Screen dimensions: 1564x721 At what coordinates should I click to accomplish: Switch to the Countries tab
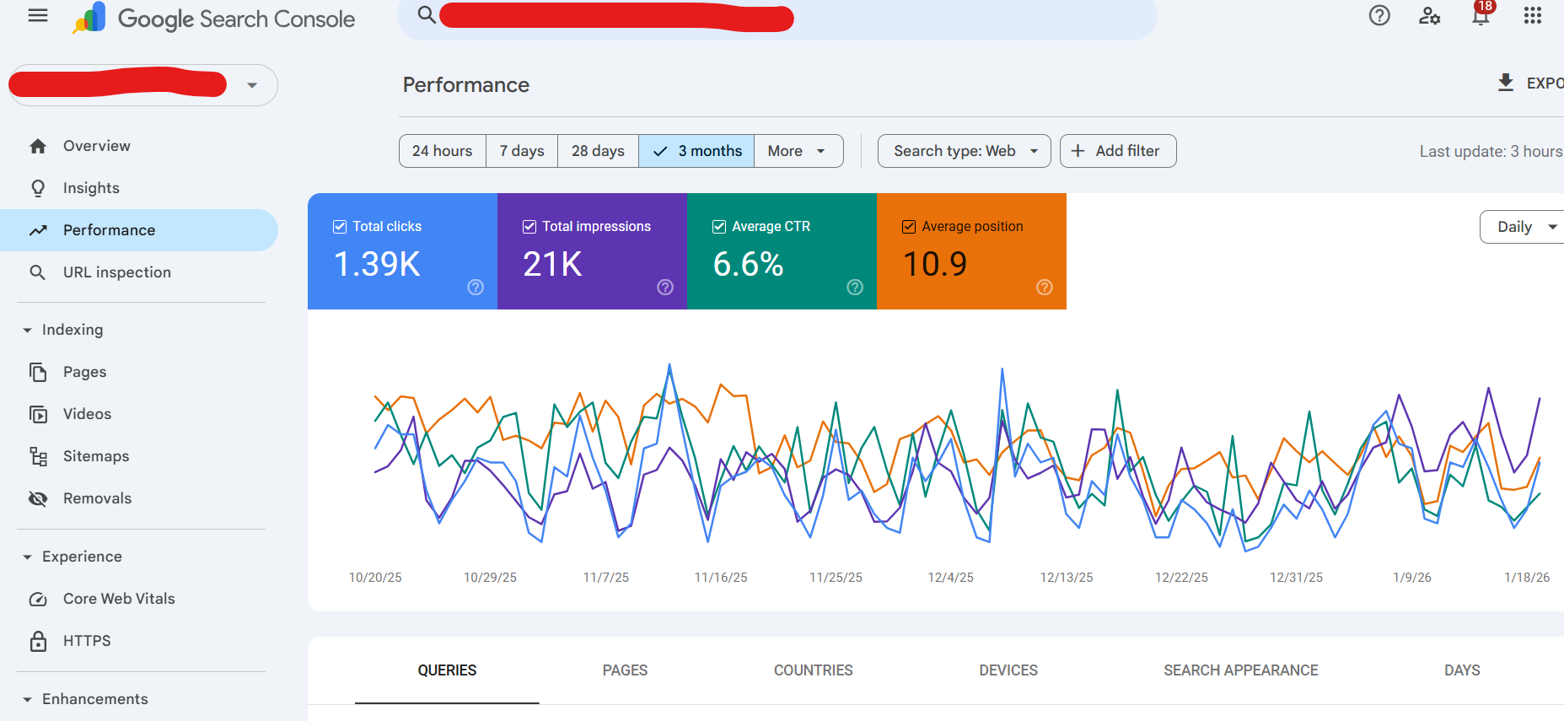(x=813, y=670)
